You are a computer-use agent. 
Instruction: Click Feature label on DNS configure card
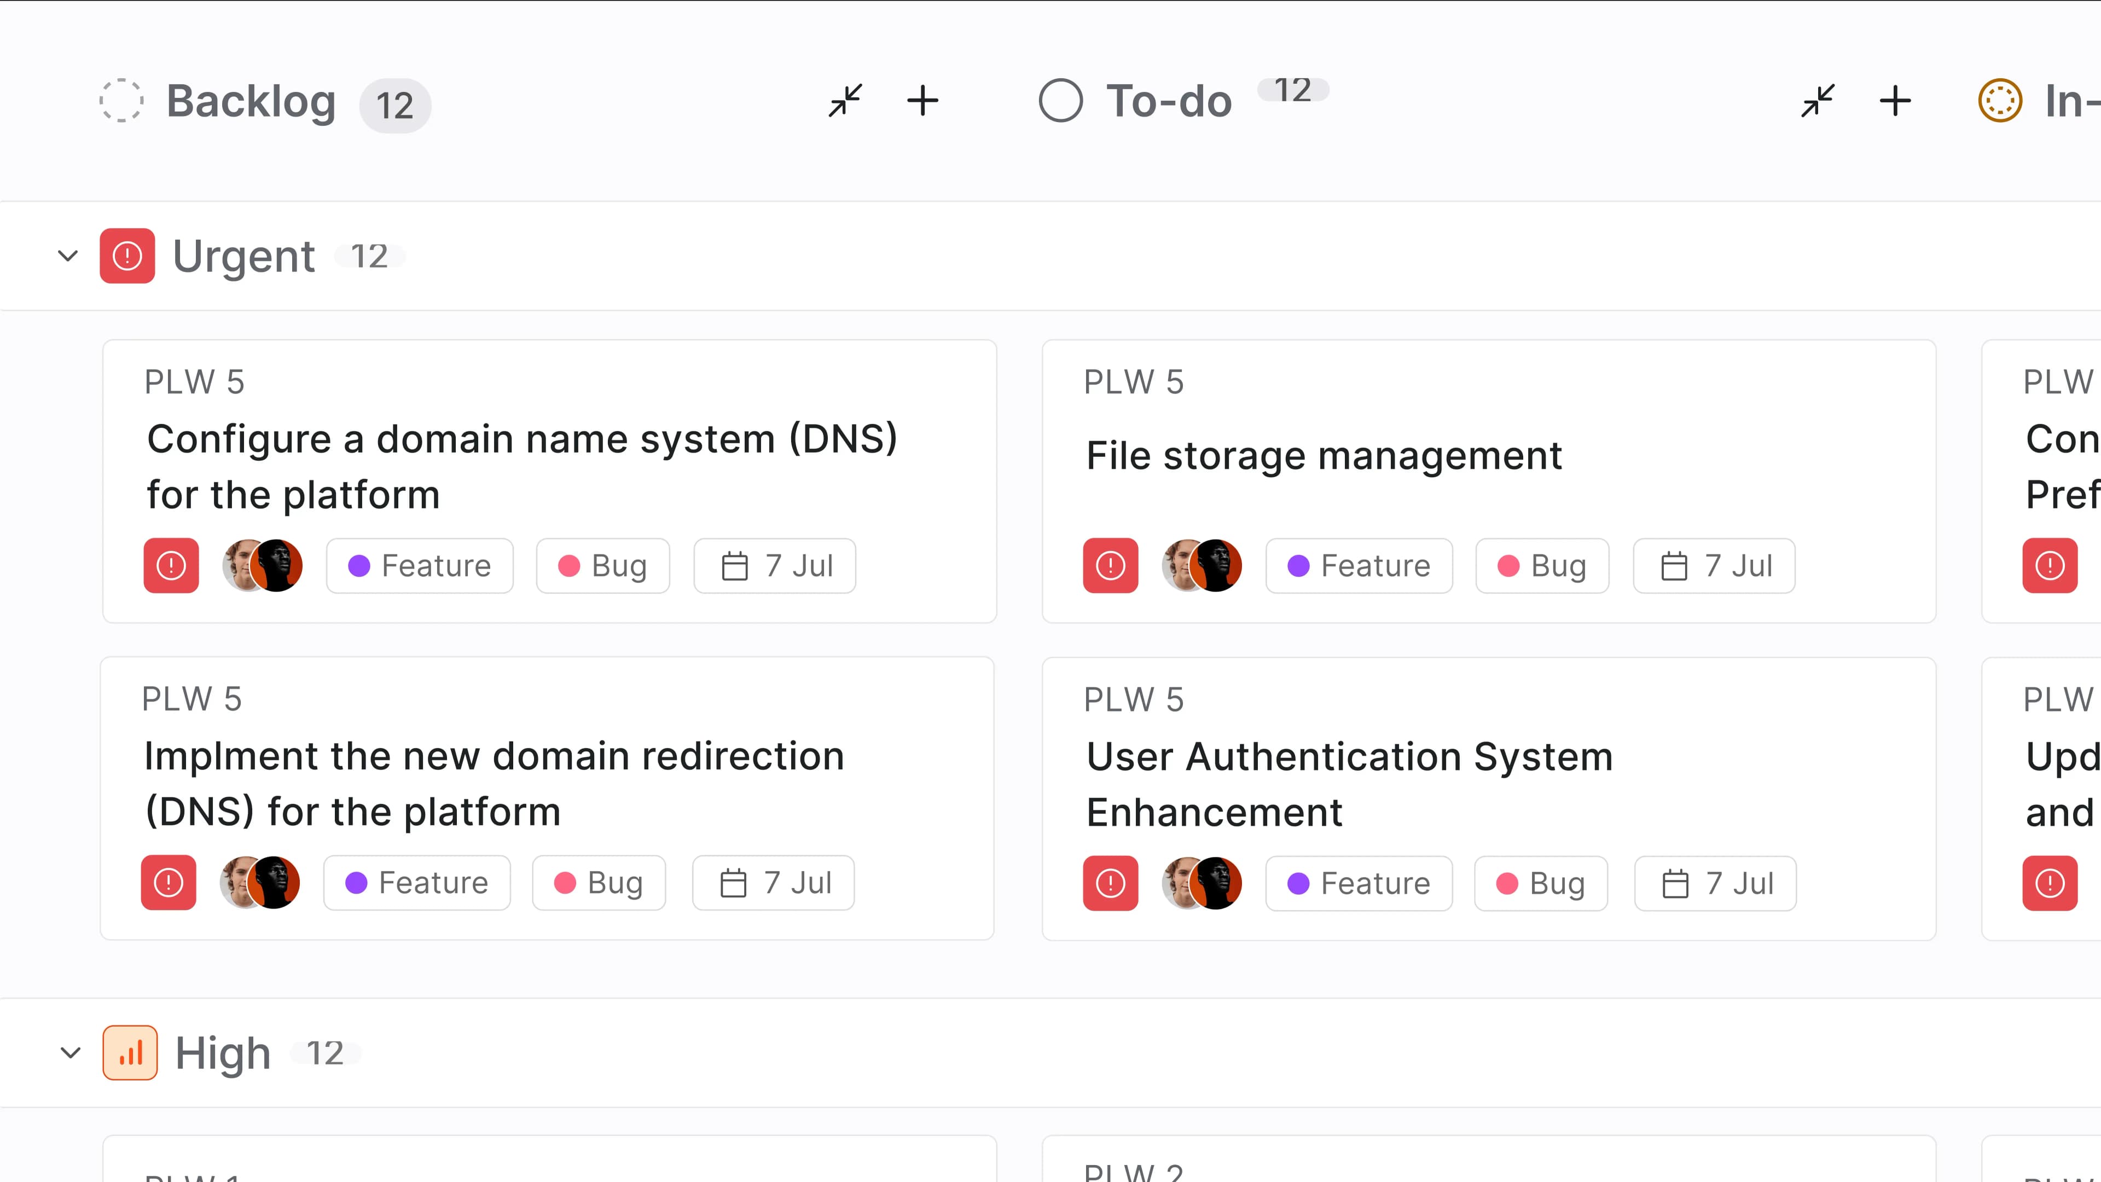tap(420, 565)
